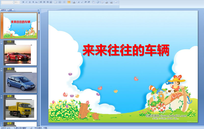204x129 pixels.
Task: Select slide 3 thumbnail with blue car
Action: [x=20, y=80]
